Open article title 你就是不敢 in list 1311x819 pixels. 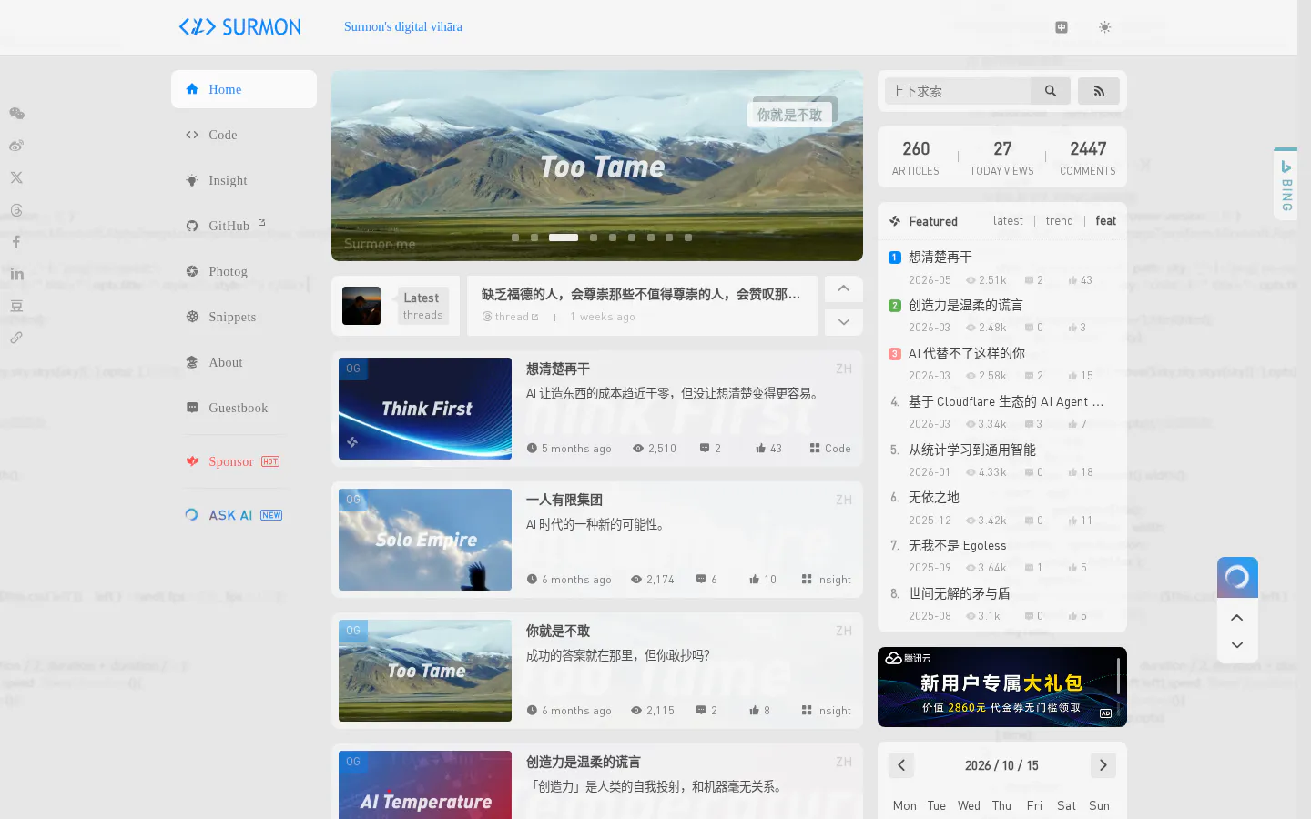pyautogui.click(x=558, y=631)
